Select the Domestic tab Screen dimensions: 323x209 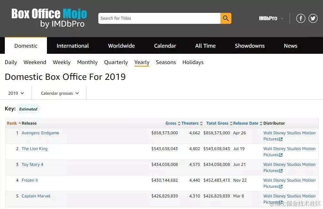[26, 46]
